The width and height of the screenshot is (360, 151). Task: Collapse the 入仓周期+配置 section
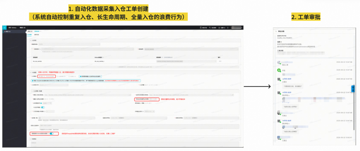tap(32, 91)
